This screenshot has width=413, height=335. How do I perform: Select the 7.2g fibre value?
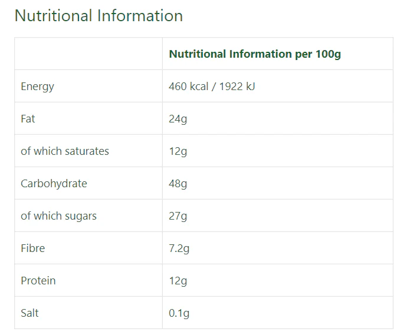179,248
